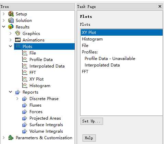164x144 pixels.
Task: Click the Animations filmstrip icon
Action: [18, 40]
